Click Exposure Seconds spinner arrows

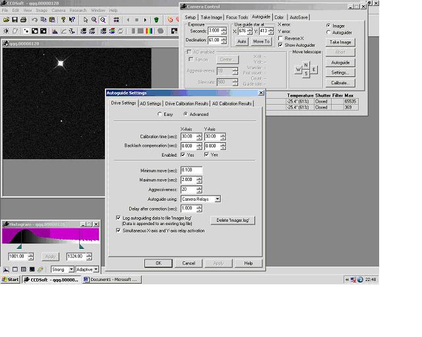click(x=224, y=31)
